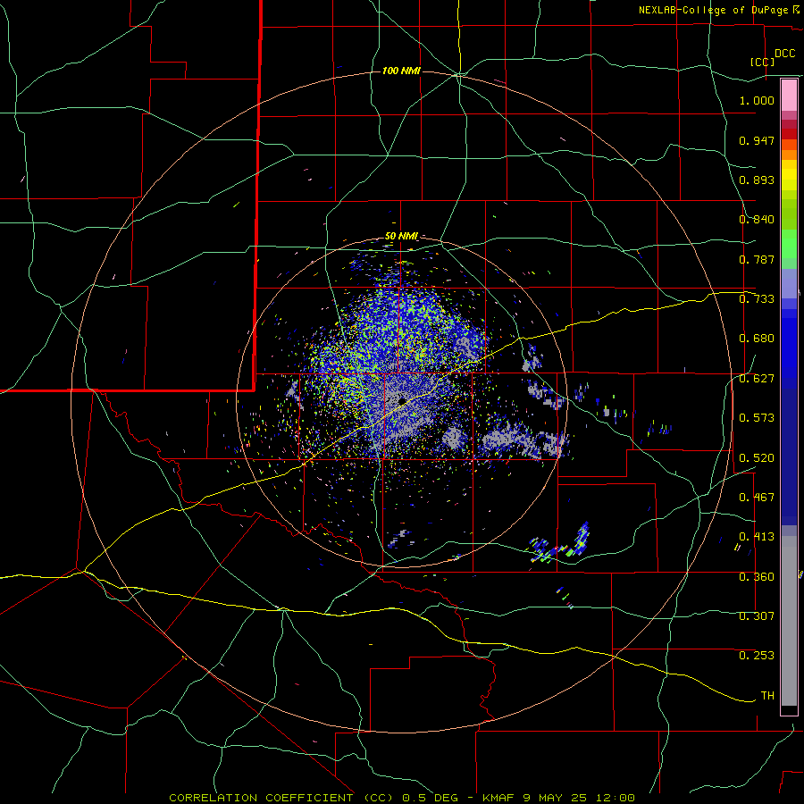Click the DCC label above the color scale
The height and width of the screenshot is (804, 804).
pyautogui.click(x=785, y=54)
